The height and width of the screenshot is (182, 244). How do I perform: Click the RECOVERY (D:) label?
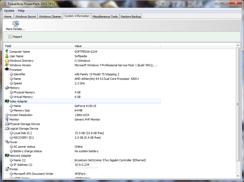(24, 138)
